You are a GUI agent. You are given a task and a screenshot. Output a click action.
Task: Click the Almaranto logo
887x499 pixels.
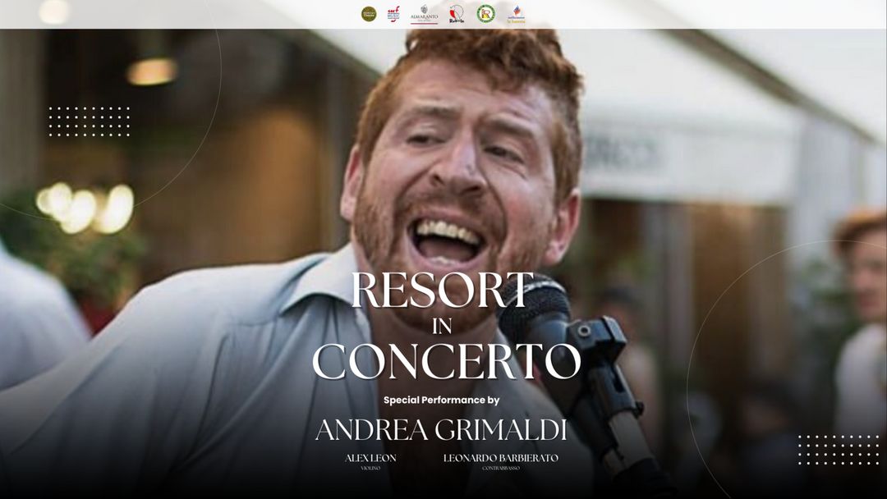425,14
